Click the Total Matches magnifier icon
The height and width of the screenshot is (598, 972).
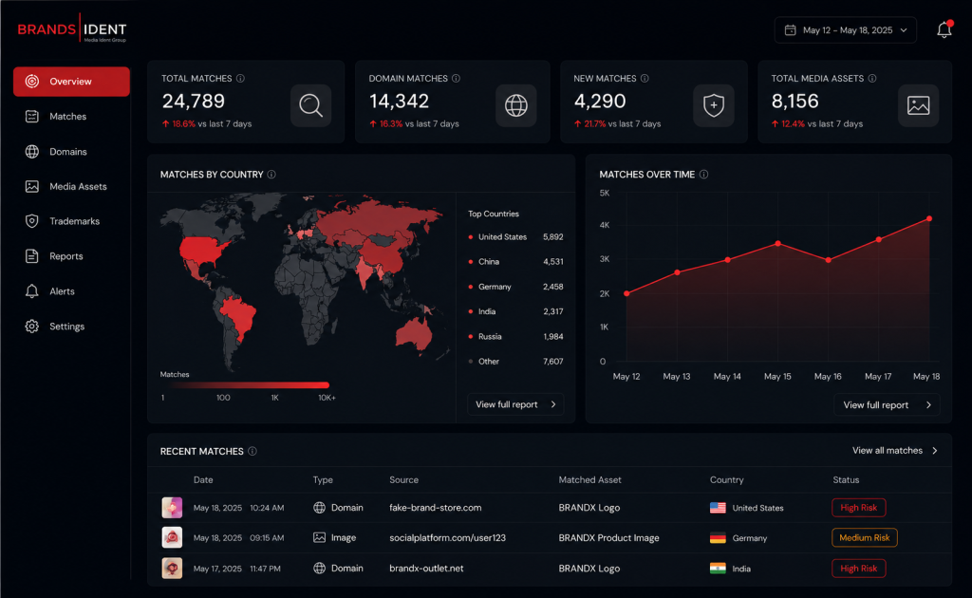[310, 105]
